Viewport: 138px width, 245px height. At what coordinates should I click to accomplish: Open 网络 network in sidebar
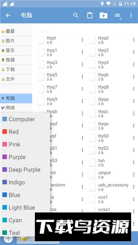[16, 108]
